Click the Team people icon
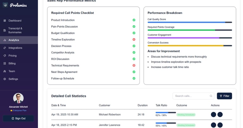Viewport: 243px width, 128px height. click(5, 71)
